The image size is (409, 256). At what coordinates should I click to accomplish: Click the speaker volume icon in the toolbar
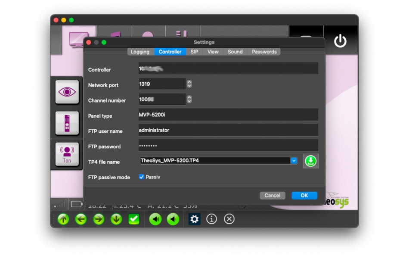(155, 219)
